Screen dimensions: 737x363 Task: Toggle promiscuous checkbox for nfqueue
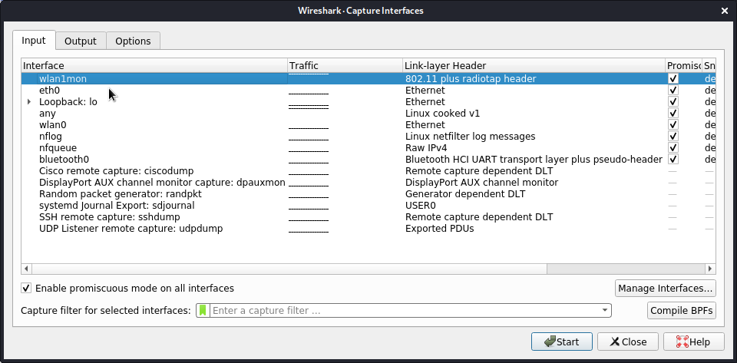pyautogui.click(x=673, y=147)
